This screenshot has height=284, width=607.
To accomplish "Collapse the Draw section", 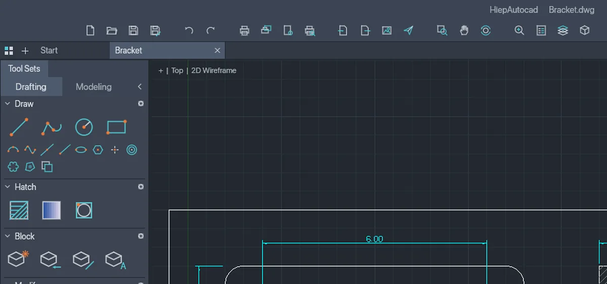I will click(x=8, y=104).
